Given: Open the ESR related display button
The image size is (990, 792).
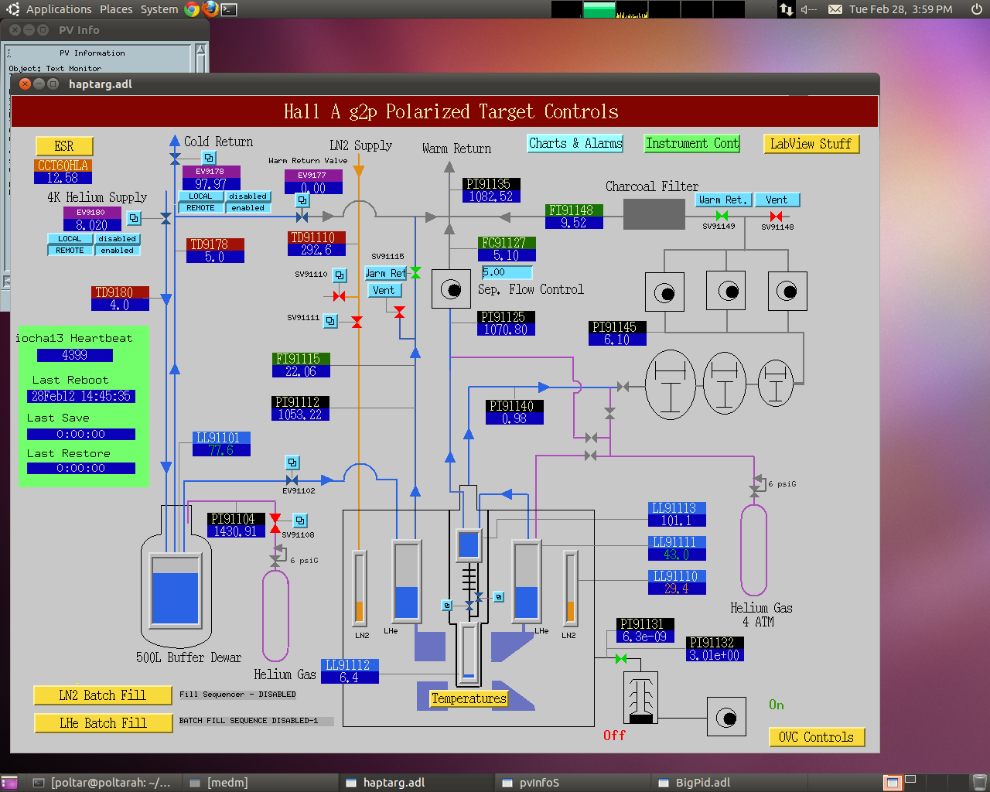Looking at the screenshot, I should coord(64,146).
